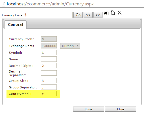Click the Group Separator field
Image resolution: width=144 pixels, height=121 pixels.
[49, 87]
